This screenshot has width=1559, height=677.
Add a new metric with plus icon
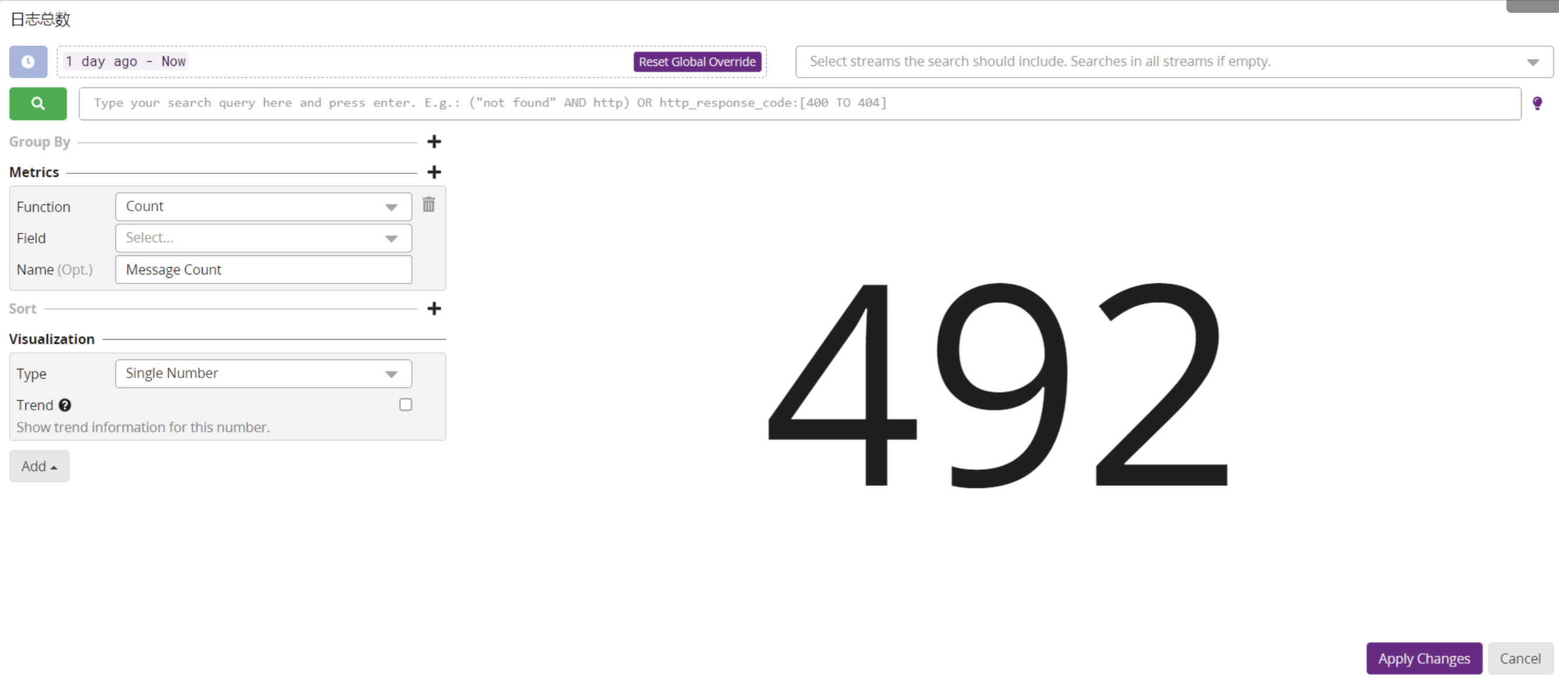point(434,172)
